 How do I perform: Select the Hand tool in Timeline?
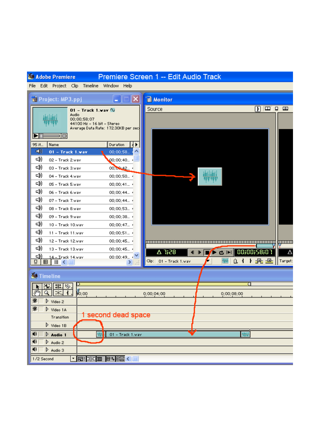click(37, 293)
